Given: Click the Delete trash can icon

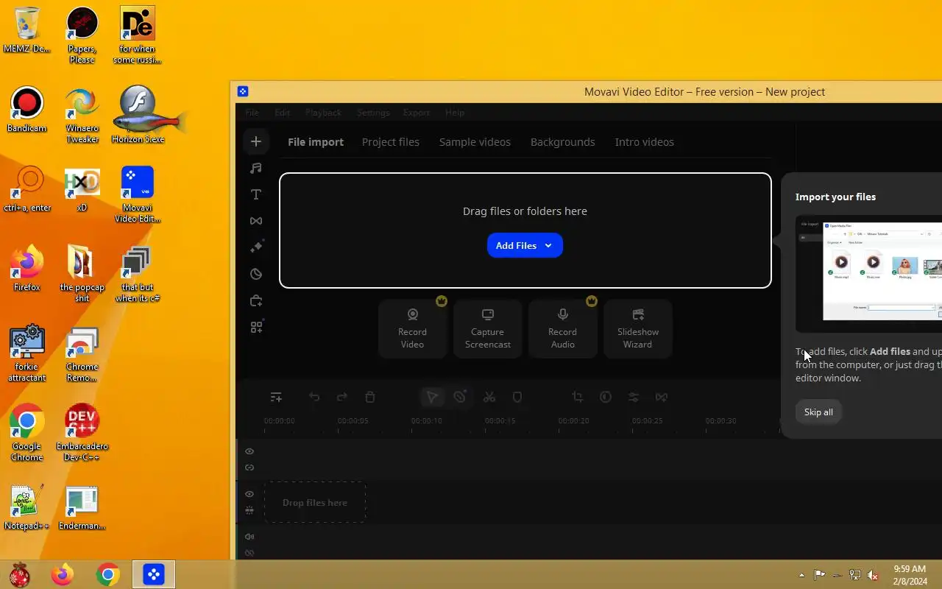Looking at the screenshot, I should 370,397.
